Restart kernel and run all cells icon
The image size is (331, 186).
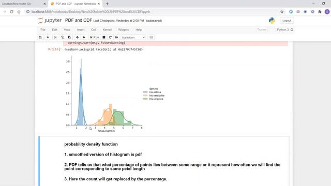[x=116, y=37]
